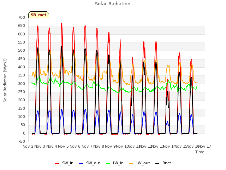
Task: Click the Solar Radiation chart title
Action: [113, 4]
